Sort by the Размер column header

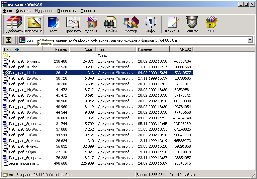click(56, 49)
